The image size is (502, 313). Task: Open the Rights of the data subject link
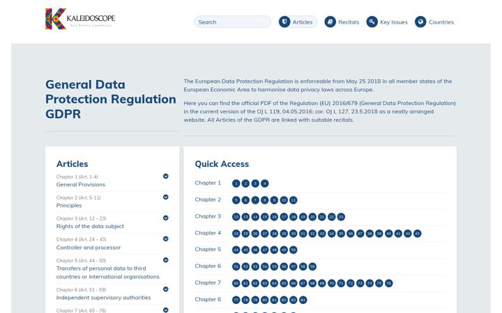pyautogui.click(x=90, y=227)
